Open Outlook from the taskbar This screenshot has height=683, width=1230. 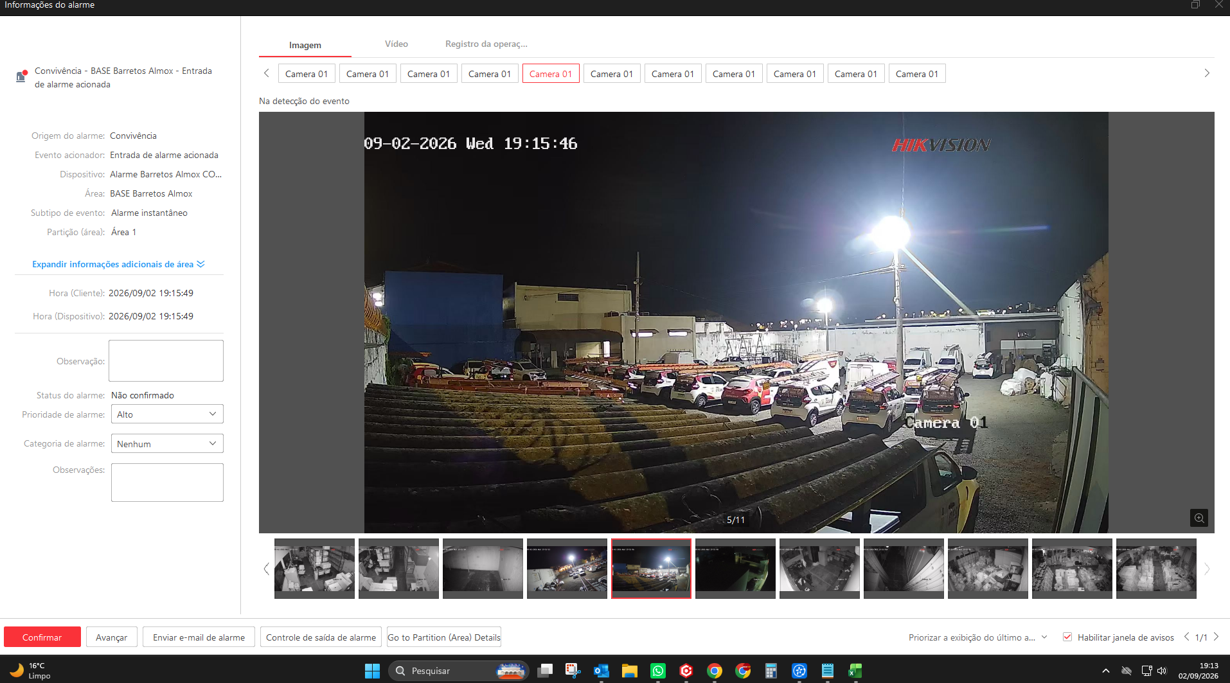tap(601, 671)
